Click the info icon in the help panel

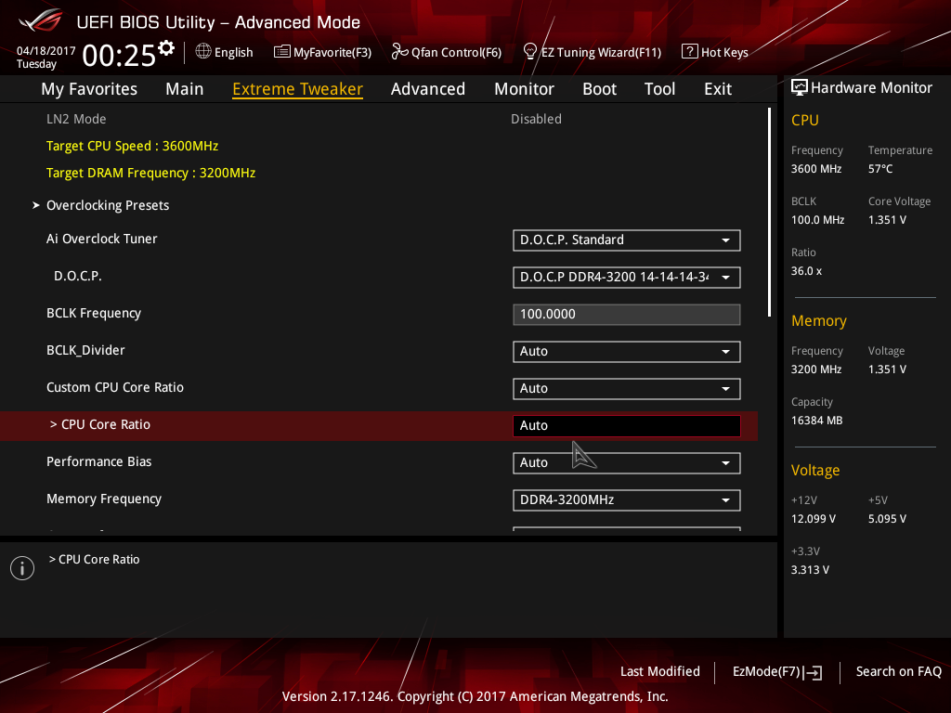pyautogui.click(x=22, y=568)
